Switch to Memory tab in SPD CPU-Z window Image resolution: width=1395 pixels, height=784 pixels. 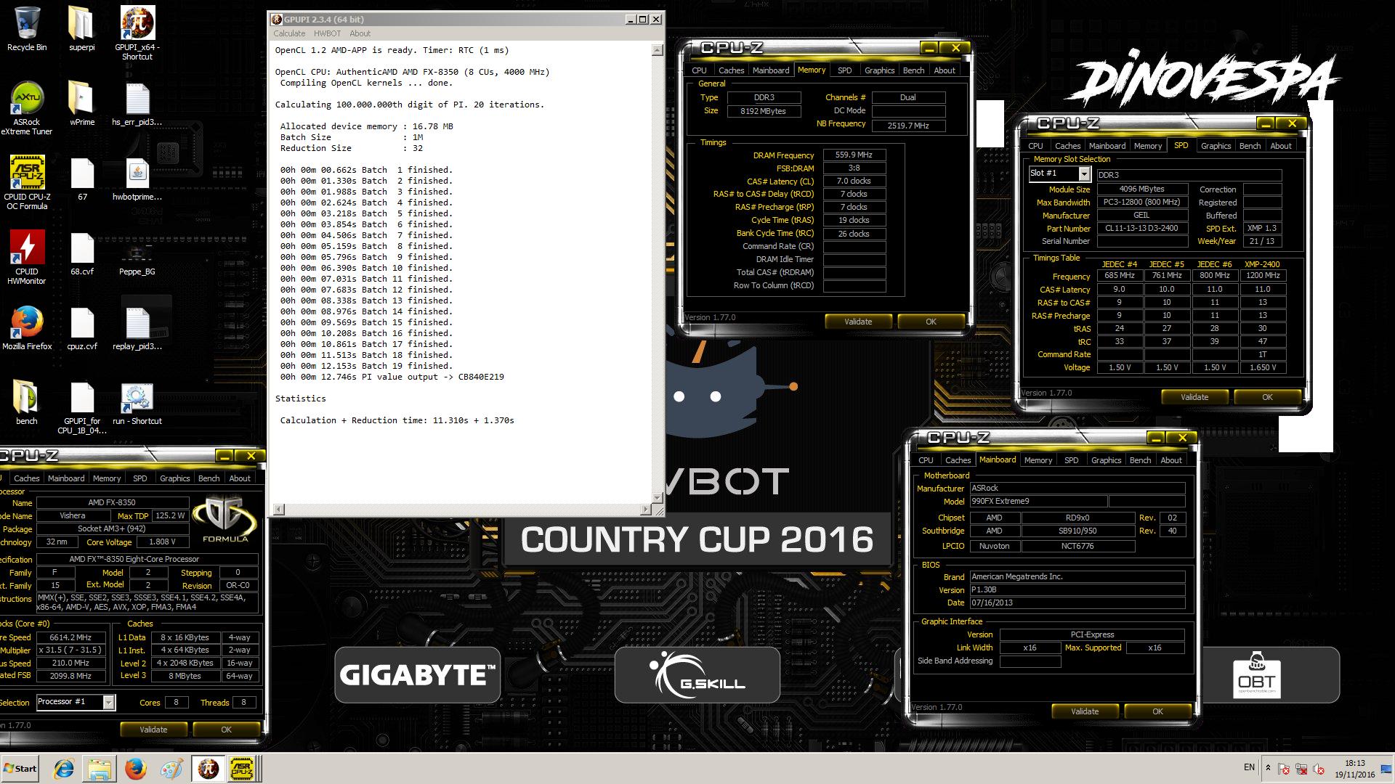(x=1147, y=146)
